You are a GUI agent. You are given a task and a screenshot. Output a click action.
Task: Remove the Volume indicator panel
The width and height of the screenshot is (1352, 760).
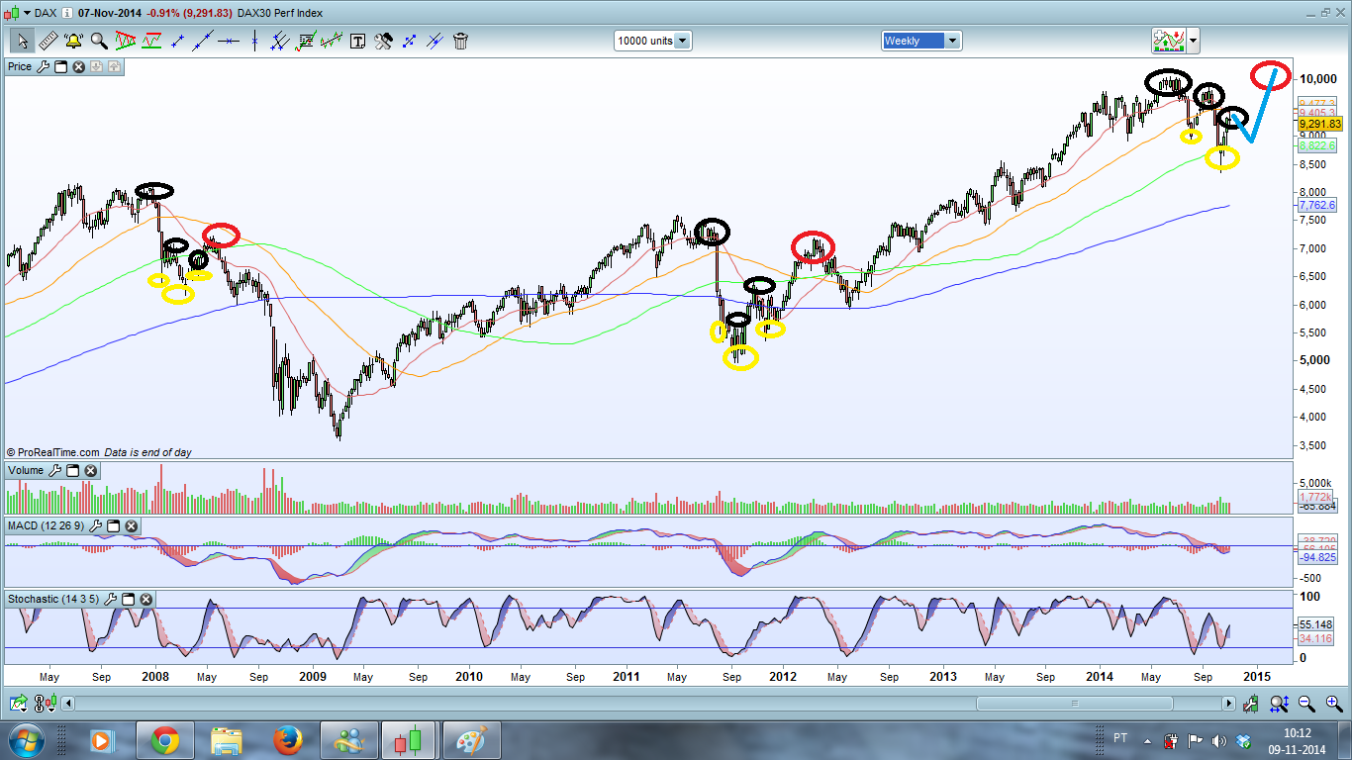pos(90,471)
